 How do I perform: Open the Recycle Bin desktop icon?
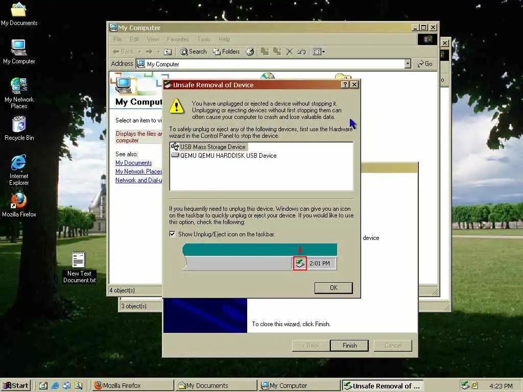coord(19,128)
